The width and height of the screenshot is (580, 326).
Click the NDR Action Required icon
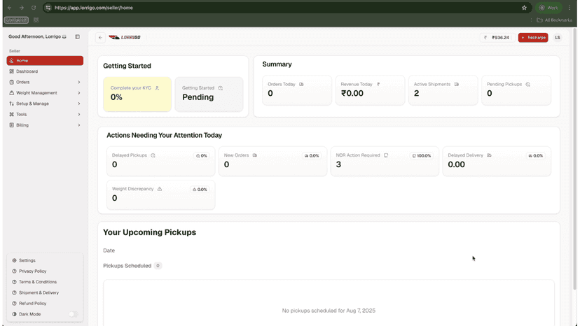(x=386, y=155)
